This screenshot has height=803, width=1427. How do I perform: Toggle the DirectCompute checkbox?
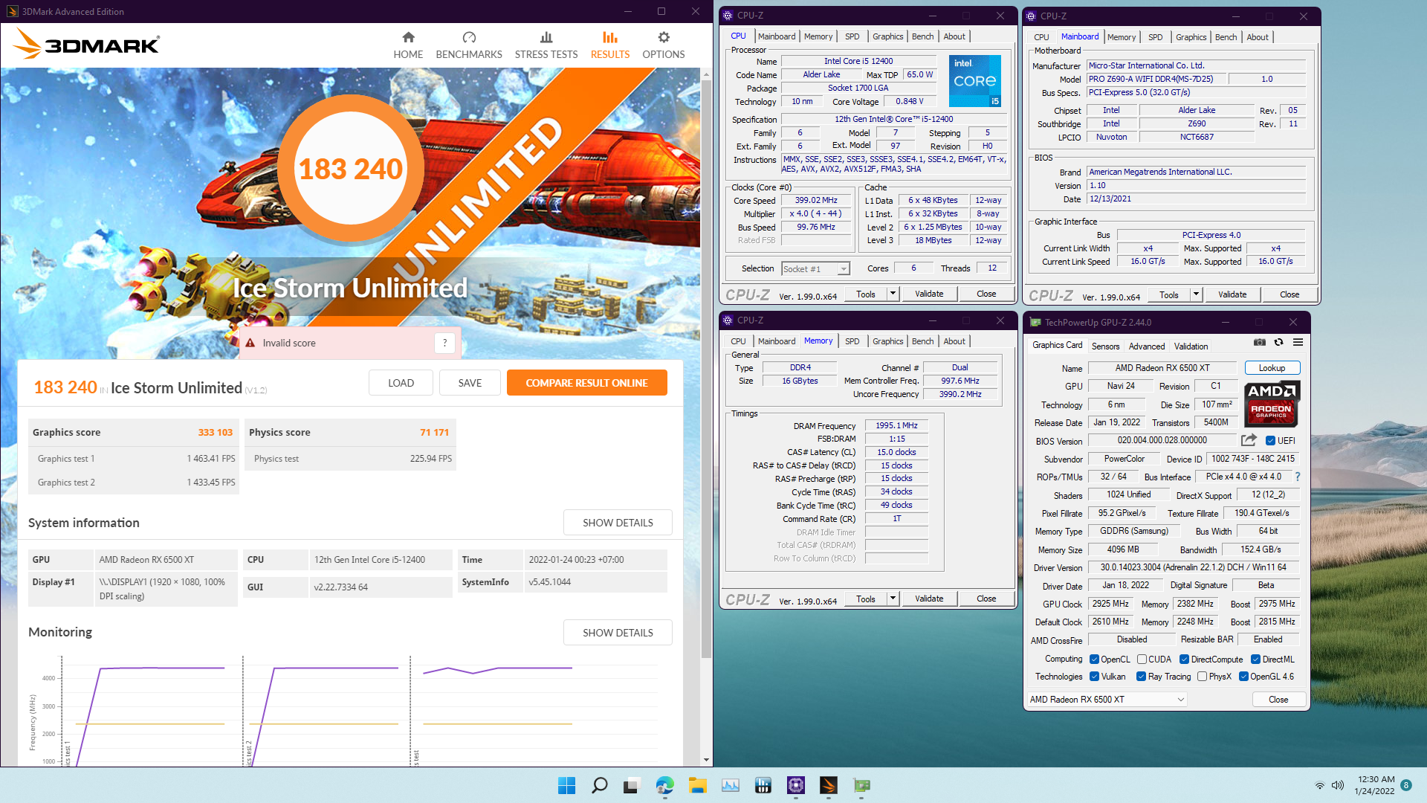pos(1184,660)
